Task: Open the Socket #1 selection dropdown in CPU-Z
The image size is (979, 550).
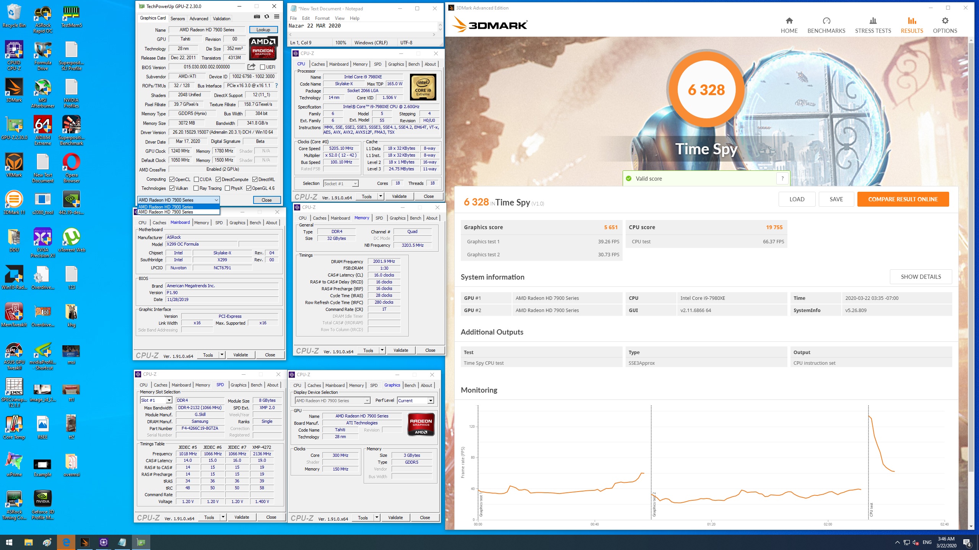Action: coord(341,184)
